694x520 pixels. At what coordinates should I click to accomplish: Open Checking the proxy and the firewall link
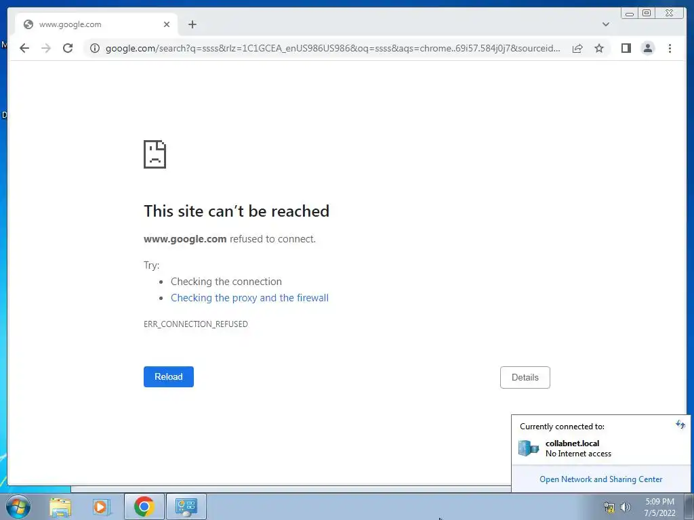click(249, 298)
